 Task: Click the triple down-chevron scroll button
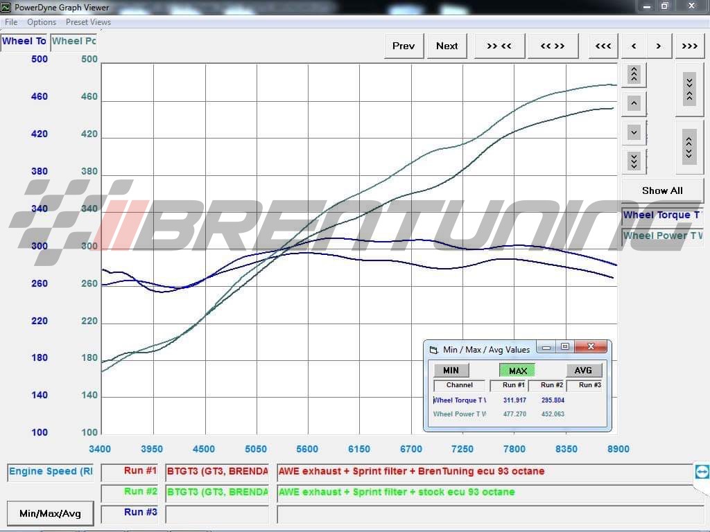pyautogui.click(x=634, y=161)
